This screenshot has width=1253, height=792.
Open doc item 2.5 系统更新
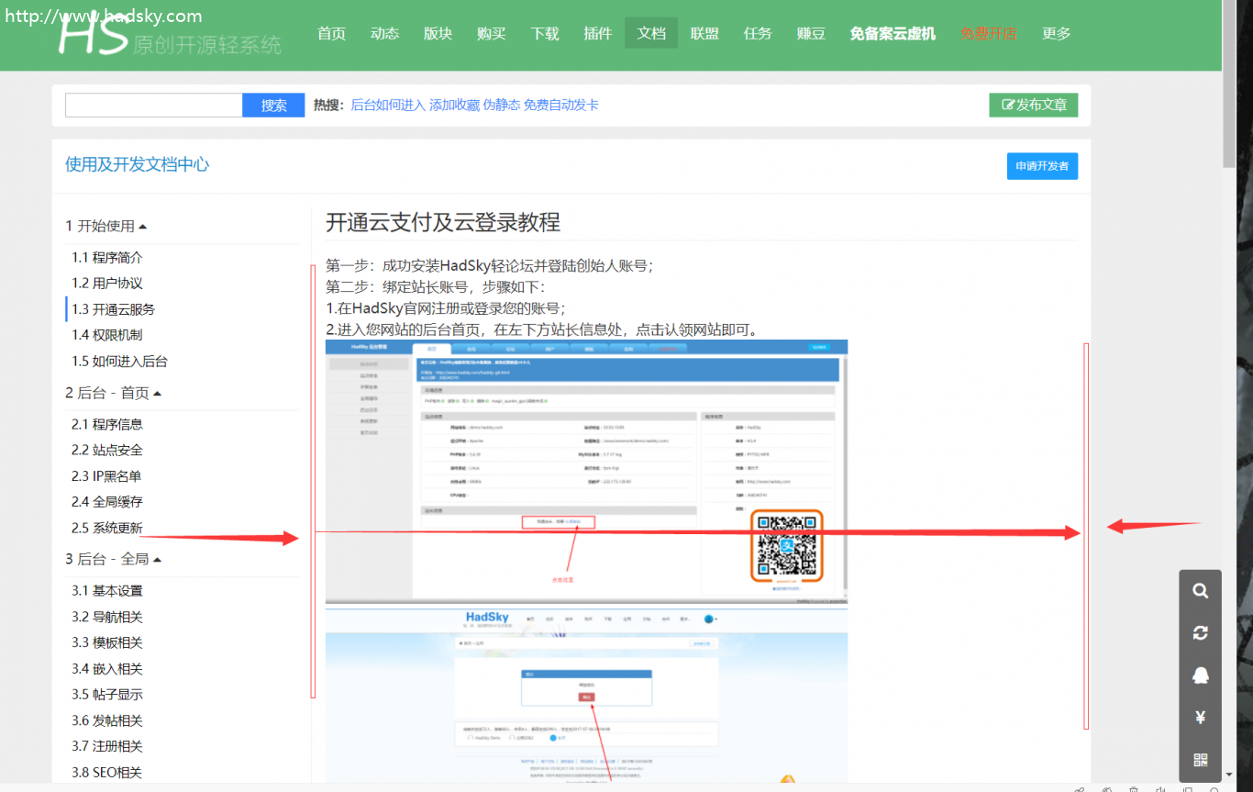click(x=107, y=528)
